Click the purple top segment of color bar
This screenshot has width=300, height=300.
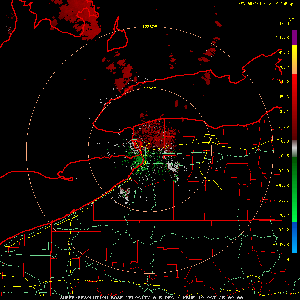tap(294, 37)
